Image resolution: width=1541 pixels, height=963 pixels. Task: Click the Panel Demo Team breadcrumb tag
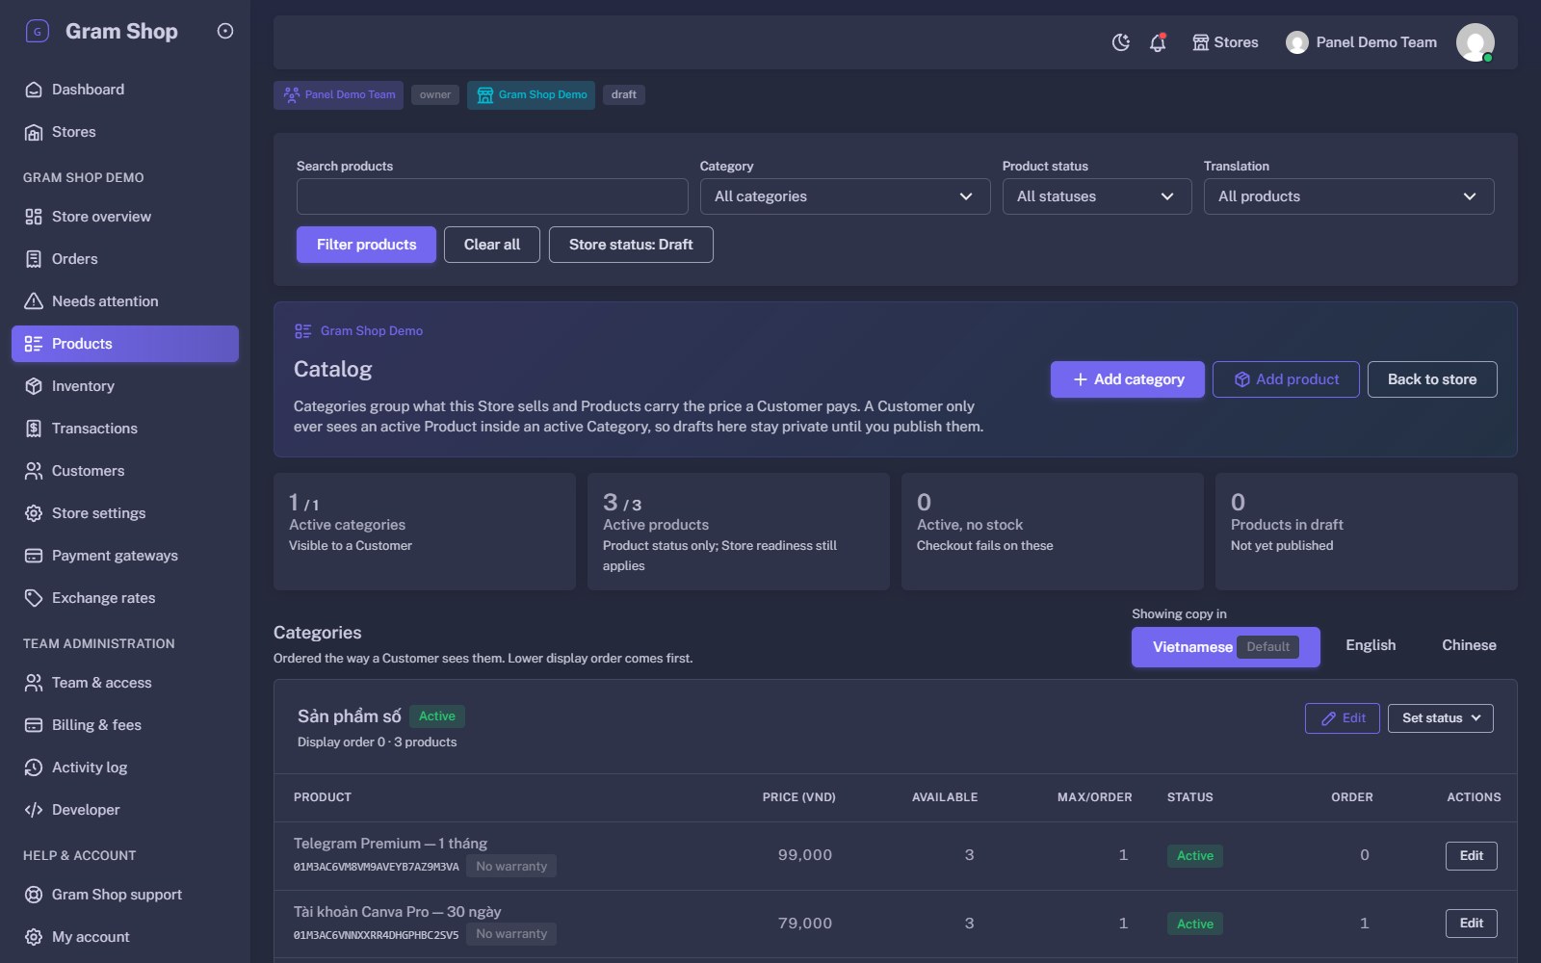tap(338, 94)
